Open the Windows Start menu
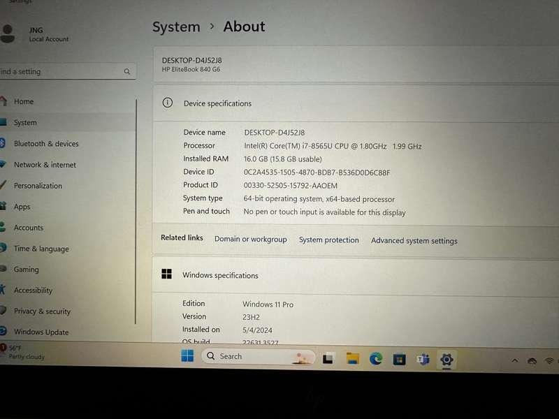559x419 pixels. click(x=187, y=355)
